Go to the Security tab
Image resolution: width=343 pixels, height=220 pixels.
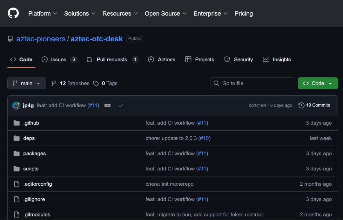pos(239,59)
